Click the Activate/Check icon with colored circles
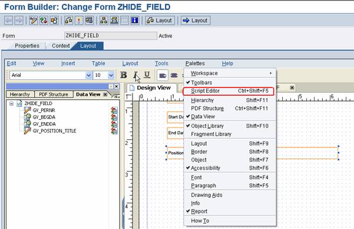This screenshot has width=354, height=229. (x=44, y=21)
